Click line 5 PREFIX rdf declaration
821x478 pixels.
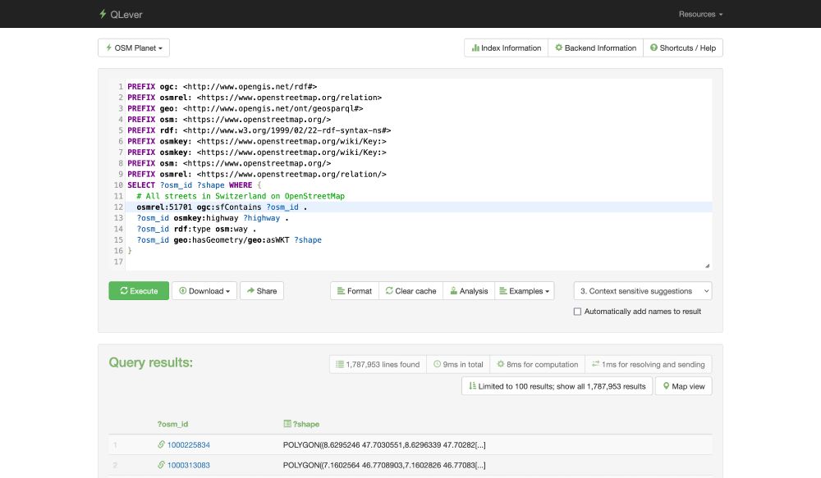pos(259,130)
